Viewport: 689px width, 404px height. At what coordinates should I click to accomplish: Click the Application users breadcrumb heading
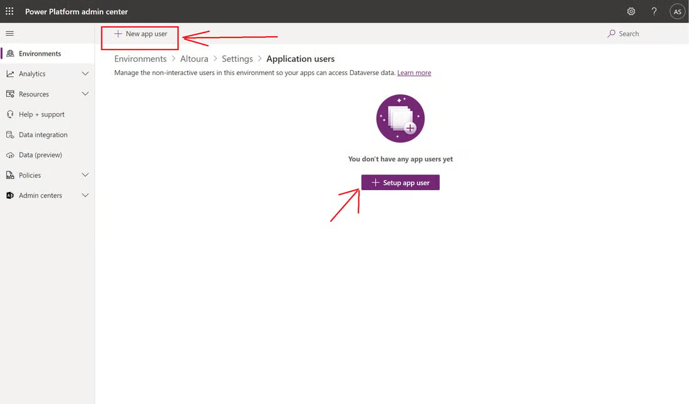(301, 59)
